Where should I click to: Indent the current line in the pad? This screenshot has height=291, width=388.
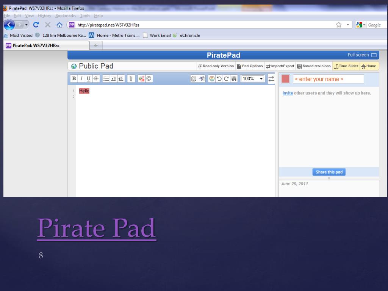(x=114, y=79)
